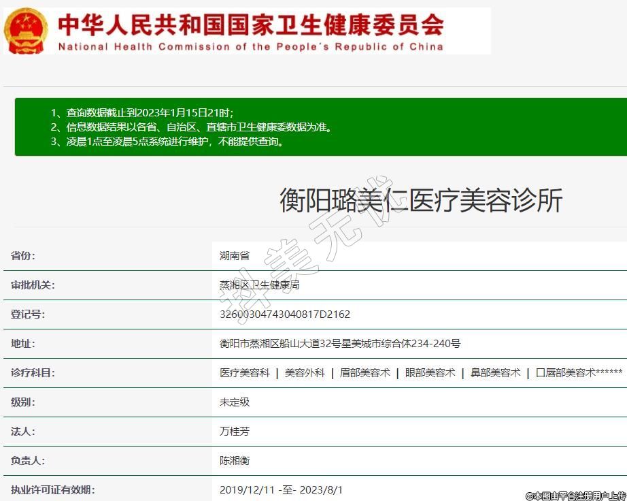Click the notice line about system maintenance hours
Screen dimensions: 627x501
(167, 142)
